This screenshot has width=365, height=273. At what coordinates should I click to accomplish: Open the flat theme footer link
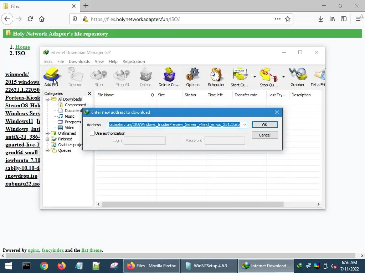point(92,250)
